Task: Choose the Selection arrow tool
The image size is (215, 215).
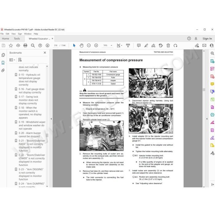Action: tap(74, 45)
